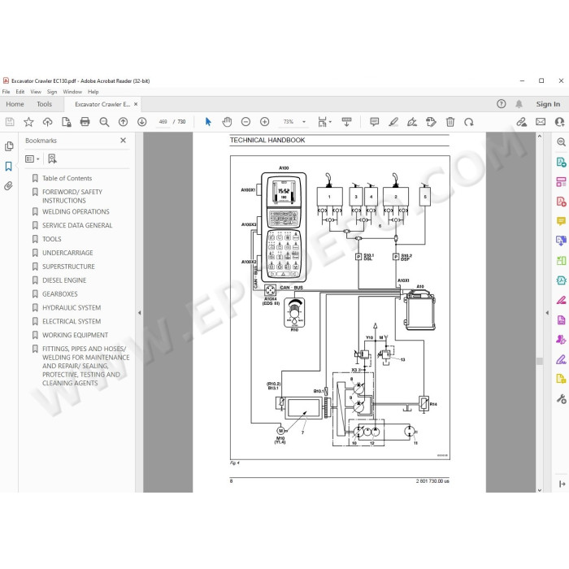
Task: Click the Save file icon
Action: (10, 122)
